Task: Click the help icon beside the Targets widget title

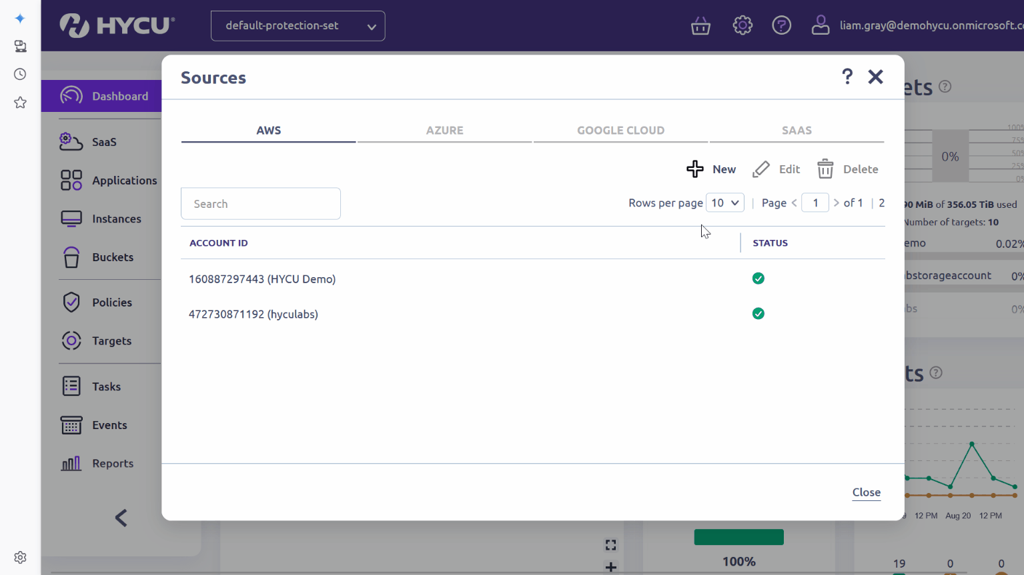Action: [945, 87]
